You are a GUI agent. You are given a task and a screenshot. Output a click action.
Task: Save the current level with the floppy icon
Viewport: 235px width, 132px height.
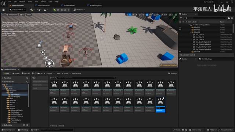[x=3, y=10]
